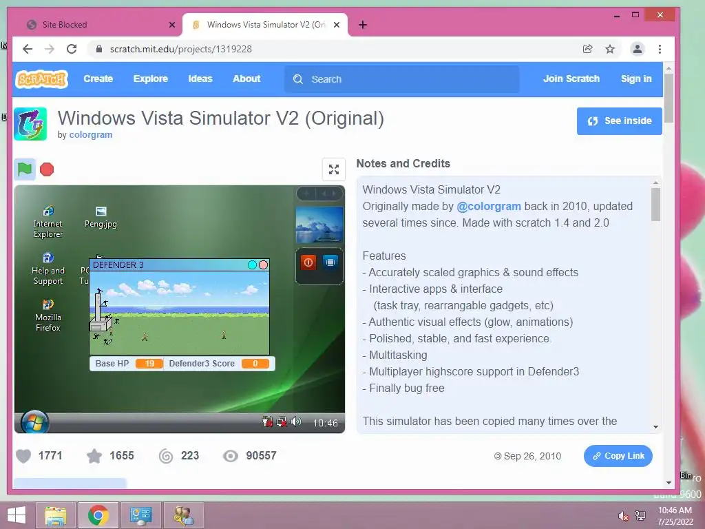Open the Ideas menu item

[200, 79]
